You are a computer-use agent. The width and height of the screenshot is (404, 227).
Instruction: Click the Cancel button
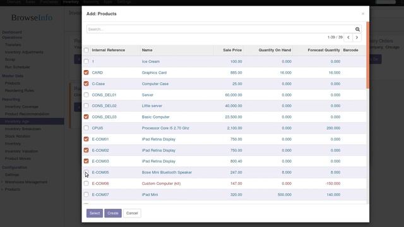(x=132, y=213)
